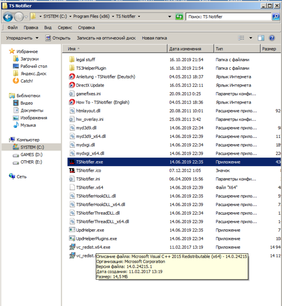Open recent pages dropdown beside Forward arrow
Image resolution: width=282 pixels, height=306 pixels.
26,17
